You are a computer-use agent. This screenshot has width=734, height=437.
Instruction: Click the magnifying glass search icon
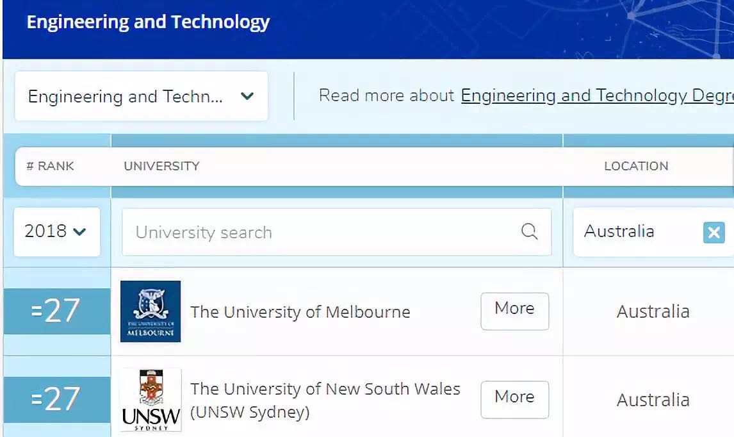tap(529, 231)
